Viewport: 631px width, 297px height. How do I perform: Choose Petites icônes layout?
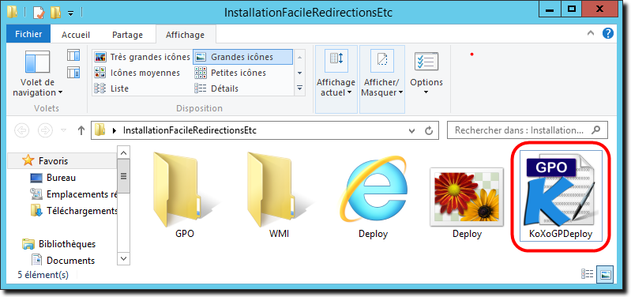(231, 73)
